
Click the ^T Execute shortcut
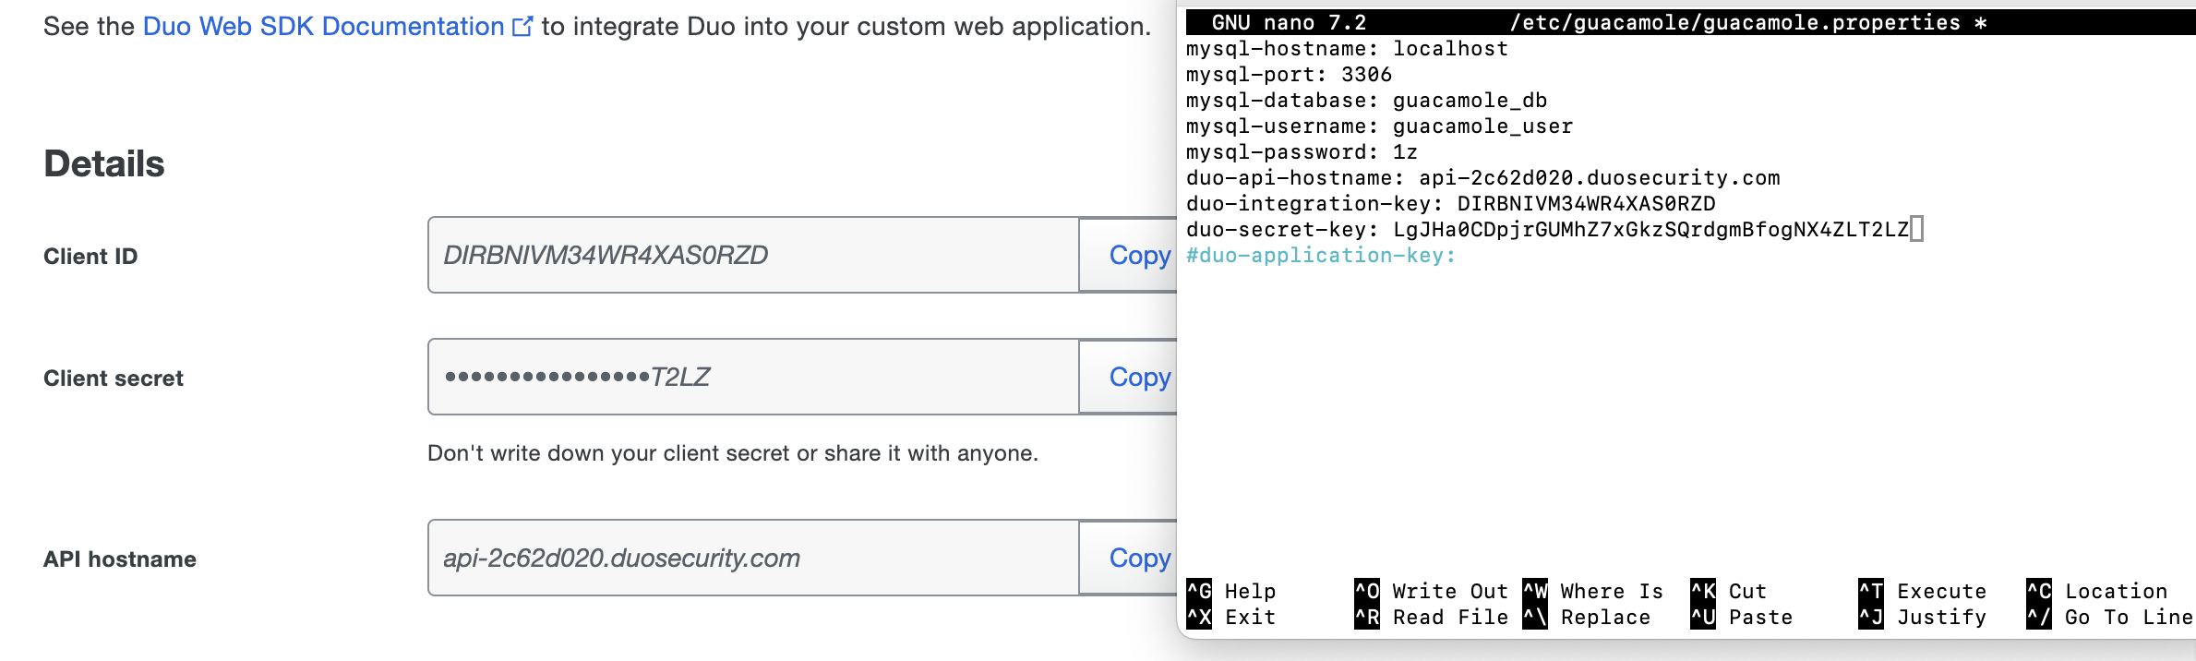pyautogui.click(x=1922, y=591)
